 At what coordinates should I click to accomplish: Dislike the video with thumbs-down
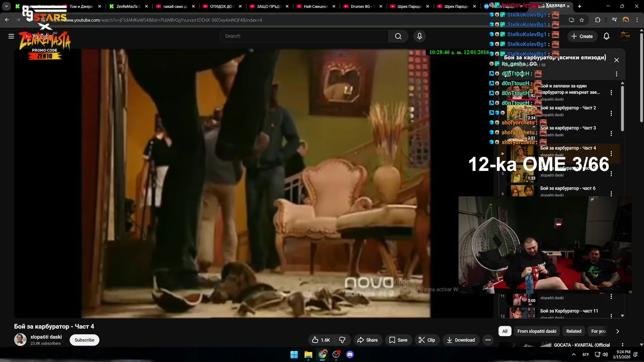click(342, 340)
